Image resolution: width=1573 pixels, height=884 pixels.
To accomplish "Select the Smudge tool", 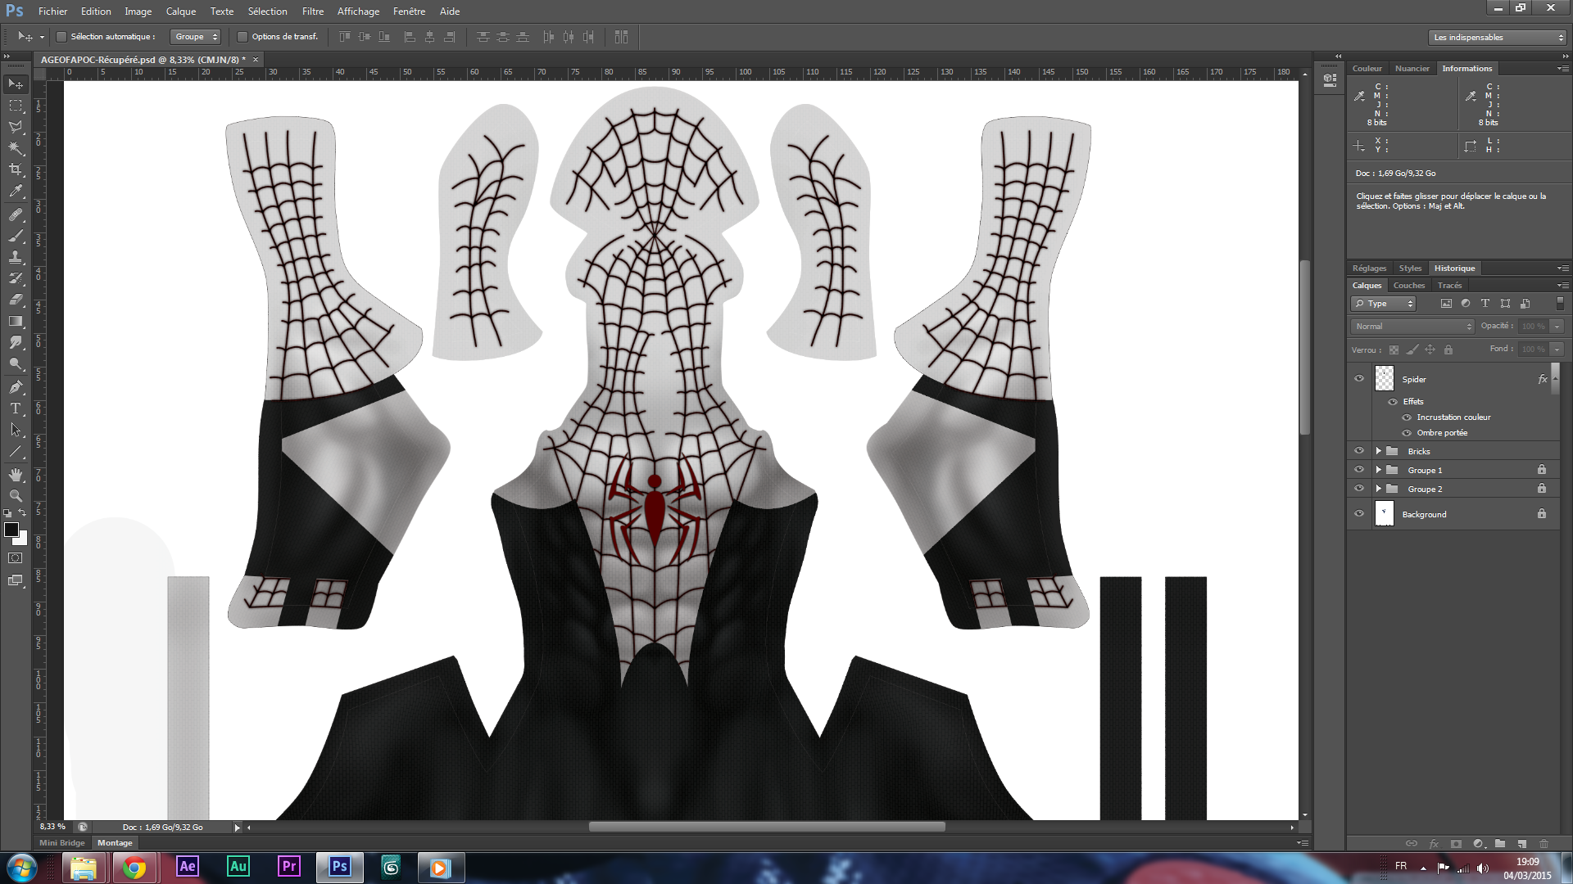I will pyautogui.click(x=16, y=342).
